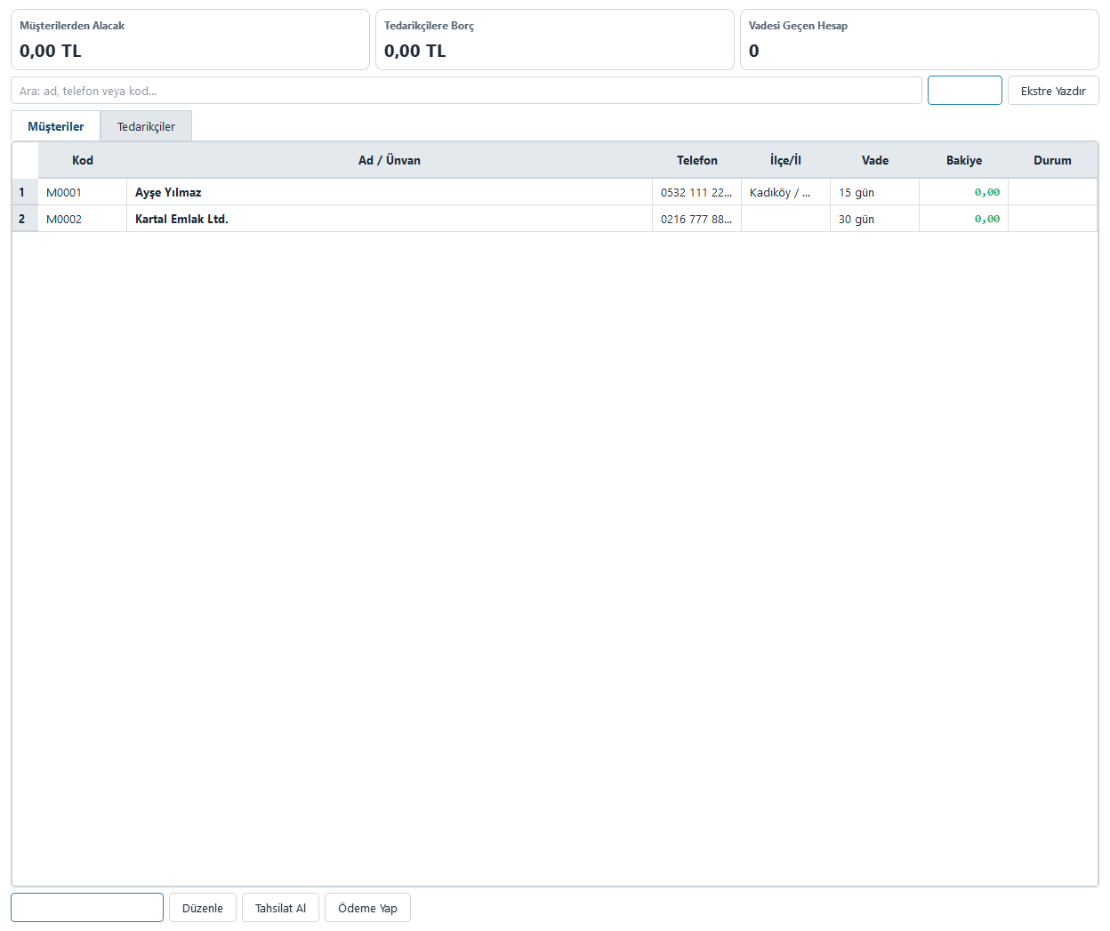
Task: Focus the search field "Ara: ad, telefon veya kod..."
Action: tap(466, 91)
